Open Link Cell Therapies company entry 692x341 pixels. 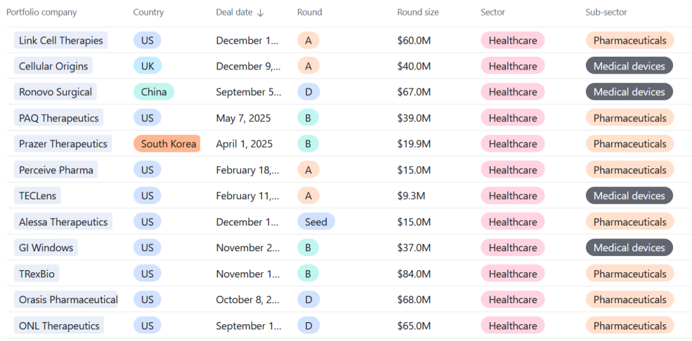point(61,41)
